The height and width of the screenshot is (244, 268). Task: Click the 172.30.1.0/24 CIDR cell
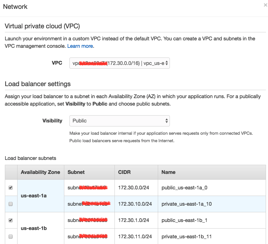[x=136, y=220]
